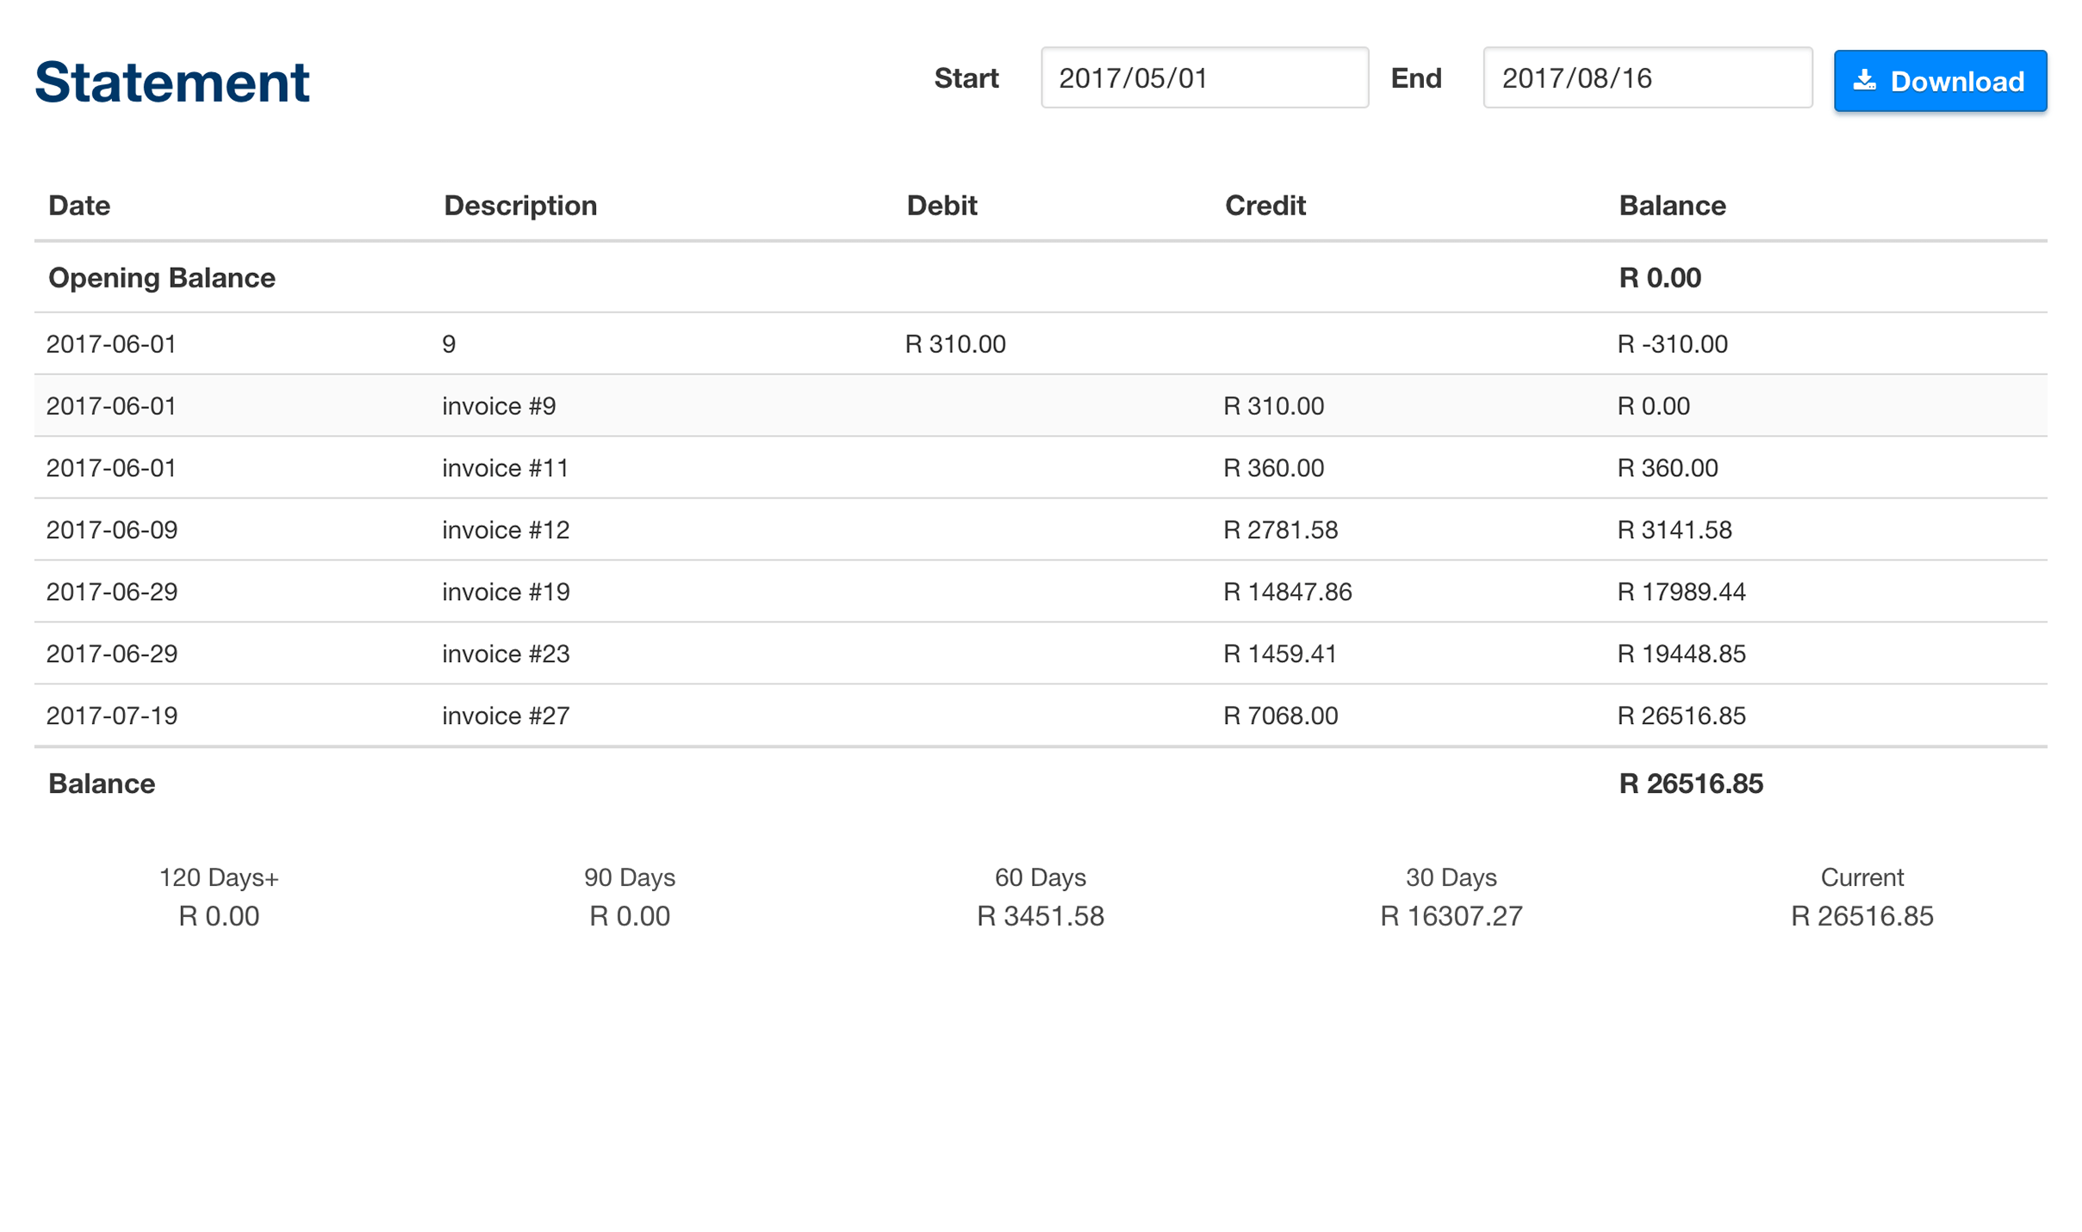This screenshot has width=2082, height=1232.
Task: Click the description cell reading 9
Action: 449,344
